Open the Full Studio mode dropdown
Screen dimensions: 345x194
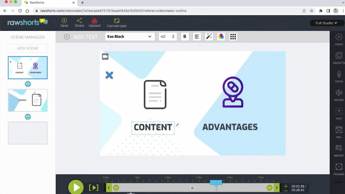coord(326,23)
